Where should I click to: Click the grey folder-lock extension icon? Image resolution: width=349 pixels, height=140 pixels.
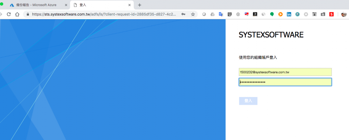tap(315, 14)
